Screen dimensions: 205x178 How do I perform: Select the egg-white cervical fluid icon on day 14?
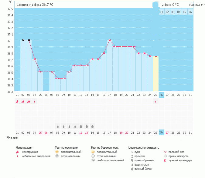[x=92, y=126]
